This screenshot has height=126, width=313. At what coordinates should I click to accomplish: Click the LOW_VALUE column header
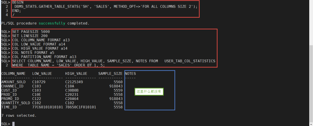coord(42,74)
